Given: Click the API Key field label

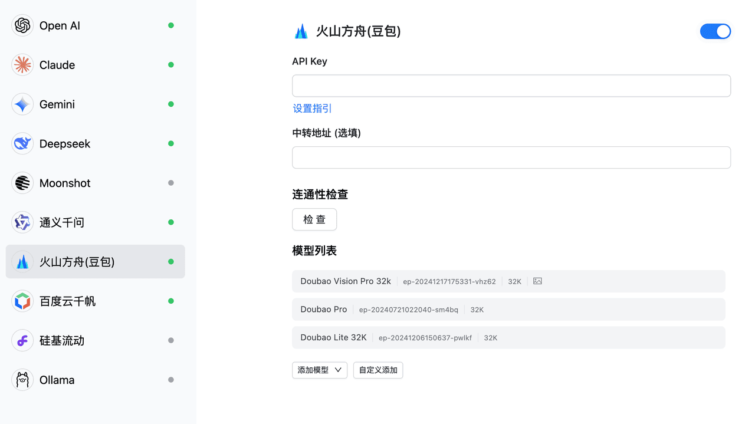Looking at the screenshot, I should [x=310, y=61].
